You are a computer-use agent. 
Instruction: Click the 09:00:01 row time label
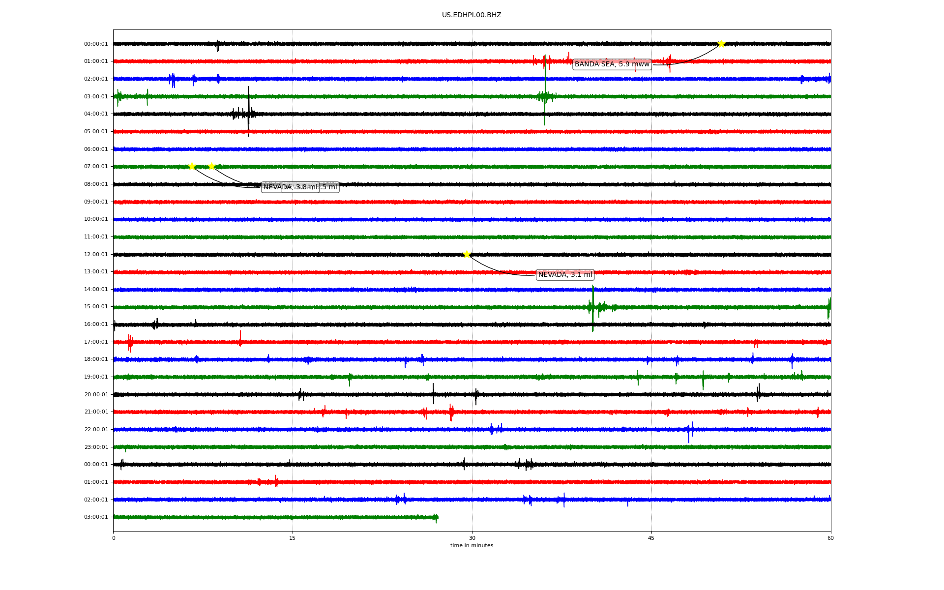(x=96, y=202)
